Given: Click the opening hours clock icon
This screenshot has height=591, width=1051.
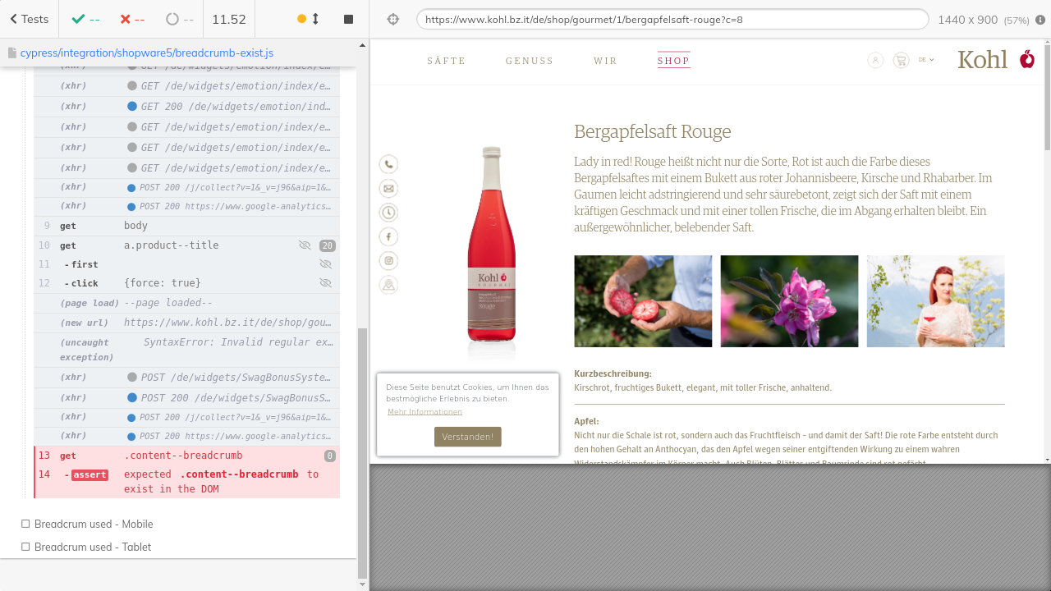Looking at the screenshot, I should click(x=388, y=213).
